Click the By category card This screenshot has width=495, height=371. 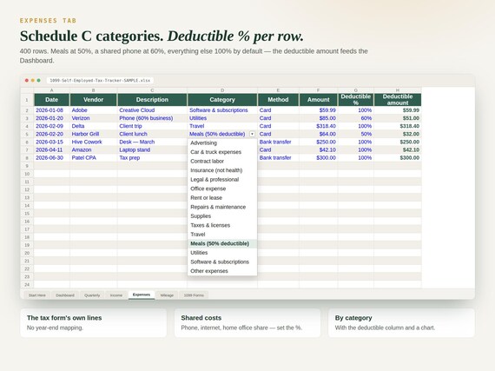(x=401, y=322)
